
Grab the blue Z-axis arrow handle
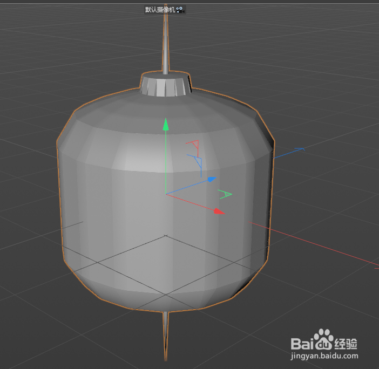tap(212, 179)
